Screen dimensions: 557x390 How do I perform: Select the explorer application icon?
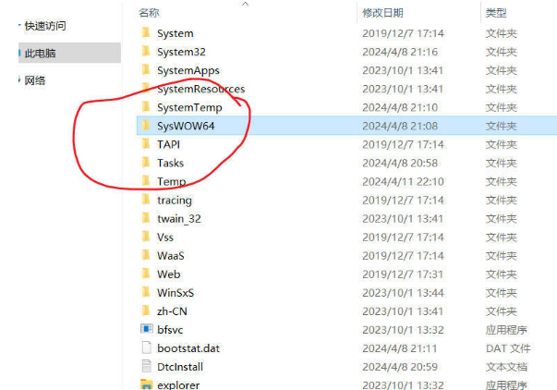click(146, 384)
